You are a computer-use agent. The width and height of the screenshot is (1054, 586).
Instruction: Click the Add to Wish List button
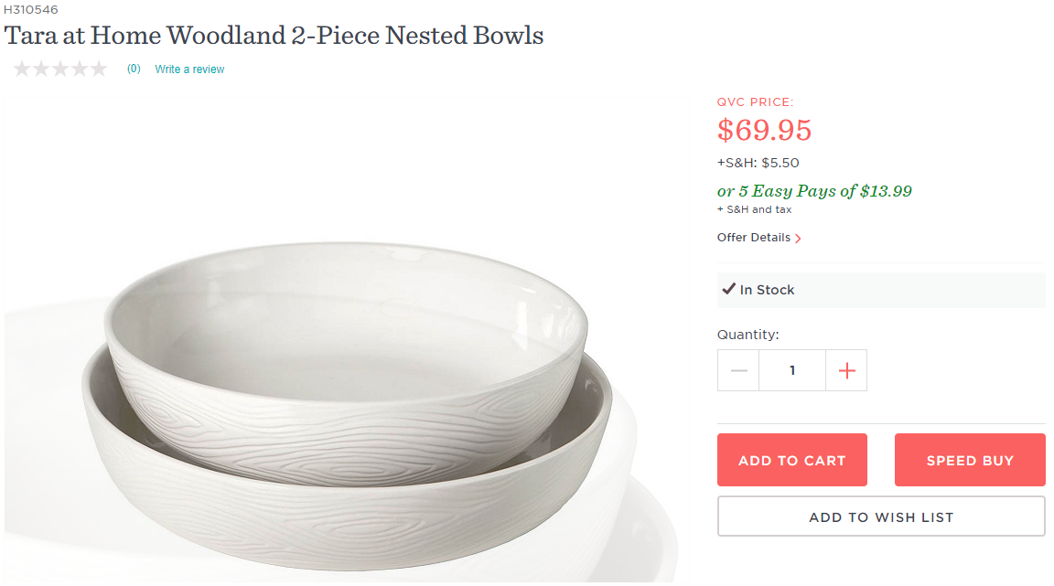[880, 517]
